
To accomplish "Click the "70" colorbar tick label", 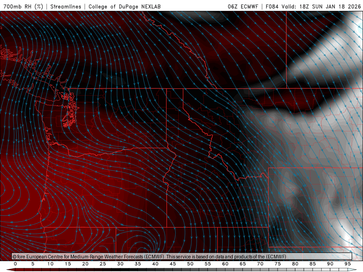I will pos(260,264).
